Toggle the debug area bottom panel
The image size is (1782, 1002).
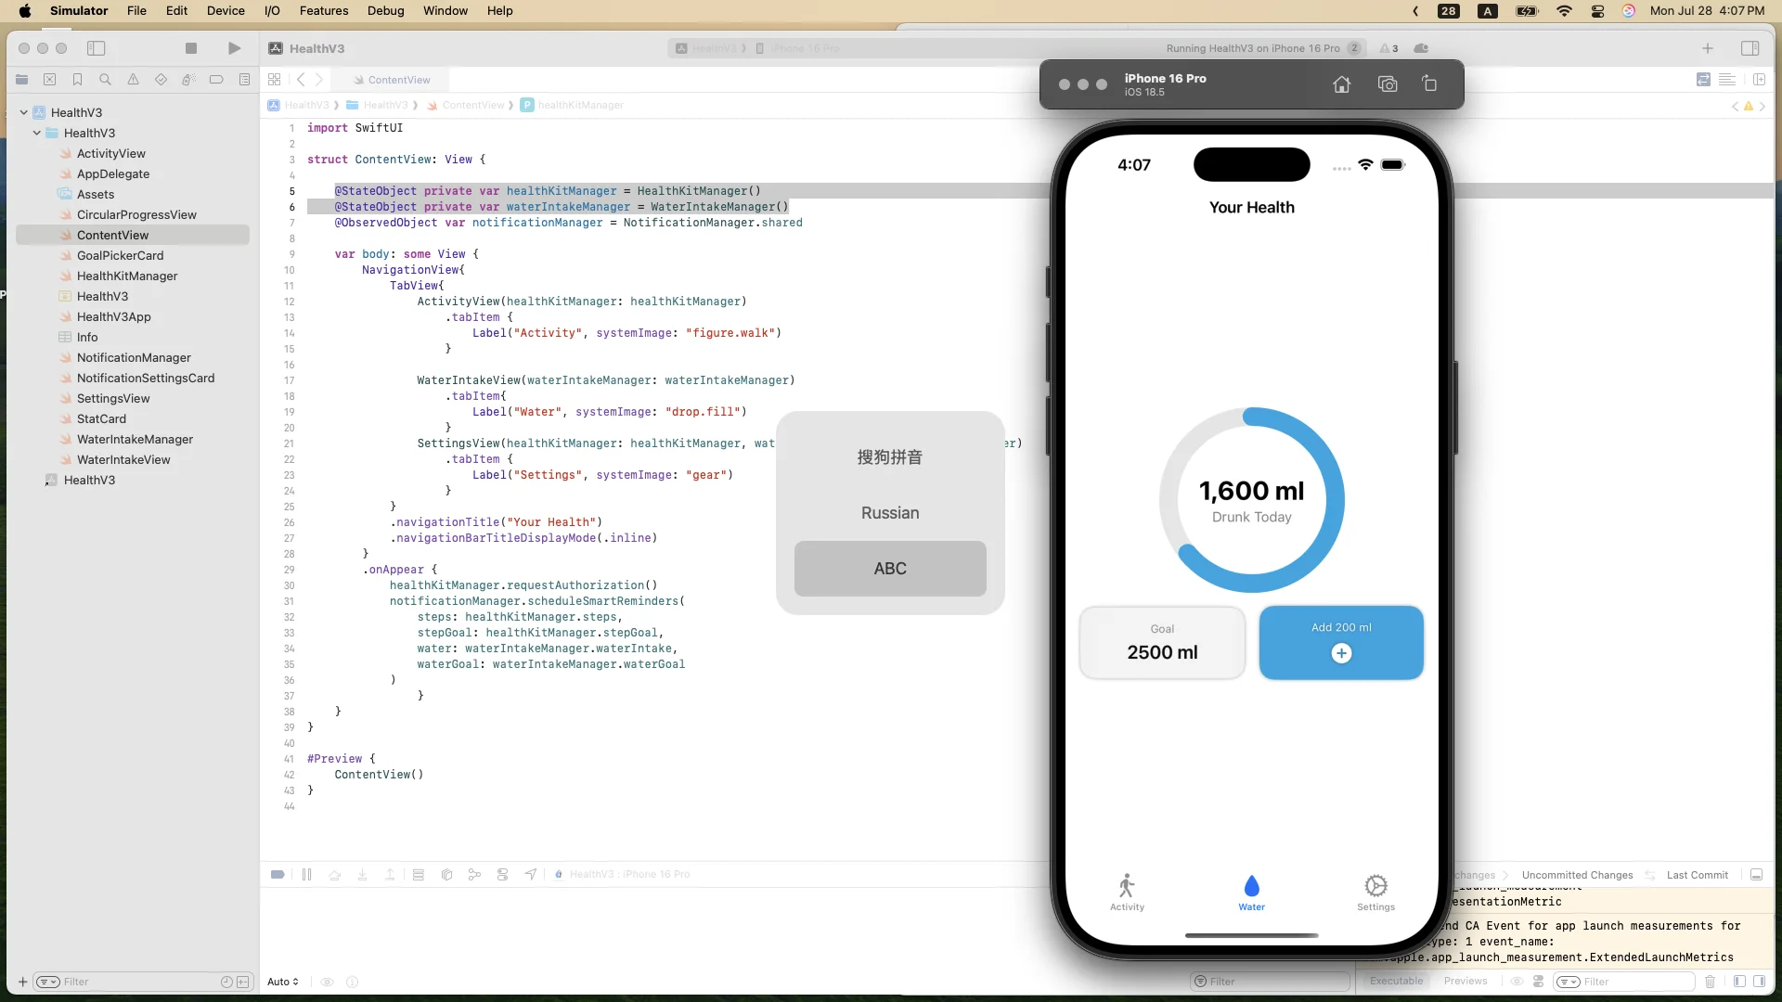1756,875
